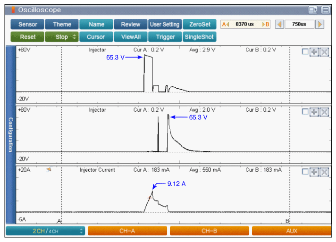Expand the Configuration side panel
Viewport: 336px width, 242px height.
click(10, 135)
